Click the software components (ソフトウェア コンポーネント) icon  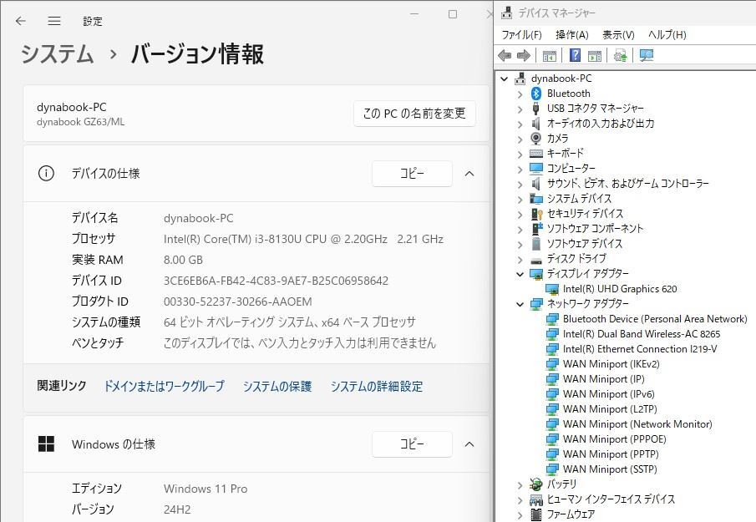click(536, 229)
